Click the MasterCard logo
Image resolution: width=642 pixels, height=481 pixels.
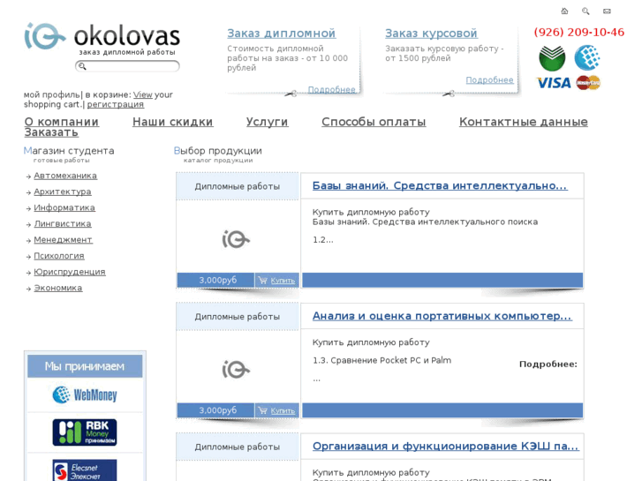[588, 83]
